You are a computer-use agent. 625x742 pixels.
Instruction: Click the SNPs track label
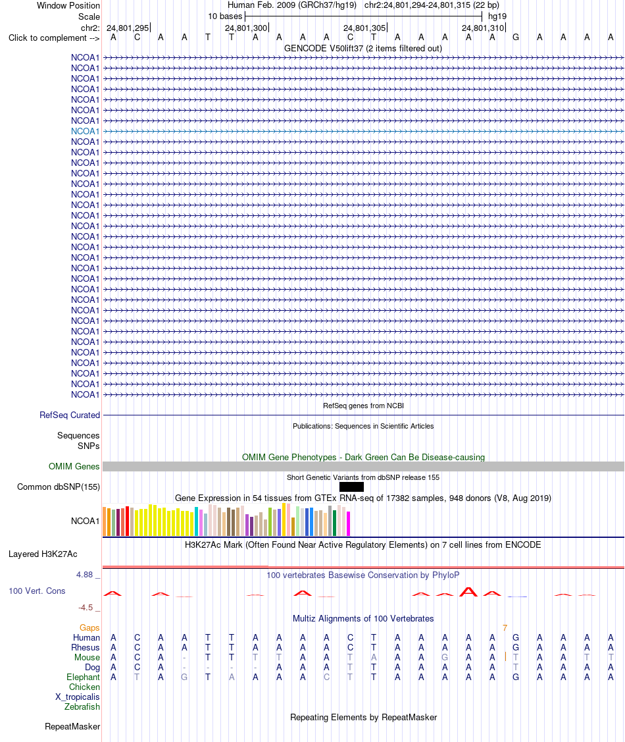(89, 446)
